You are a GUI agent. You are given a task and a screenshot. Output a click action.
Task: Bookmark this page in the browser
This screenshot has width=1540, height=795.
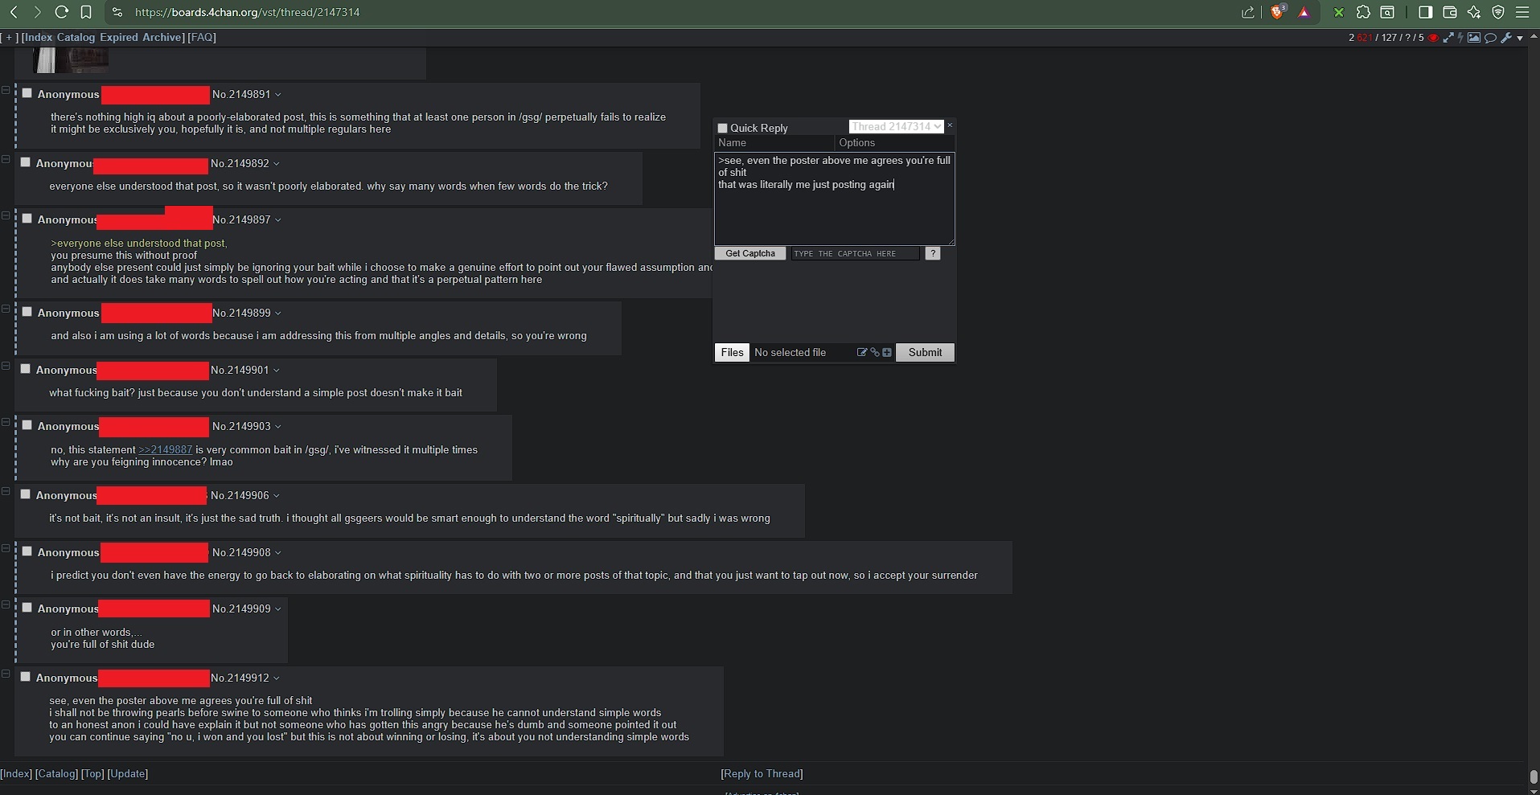pos(86,12)
